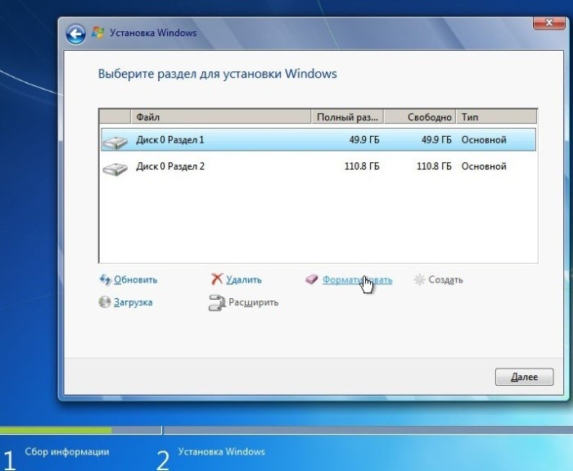Screen dimensions: 573x471
Task: Click the Создать link
Action: click(445, 280)
